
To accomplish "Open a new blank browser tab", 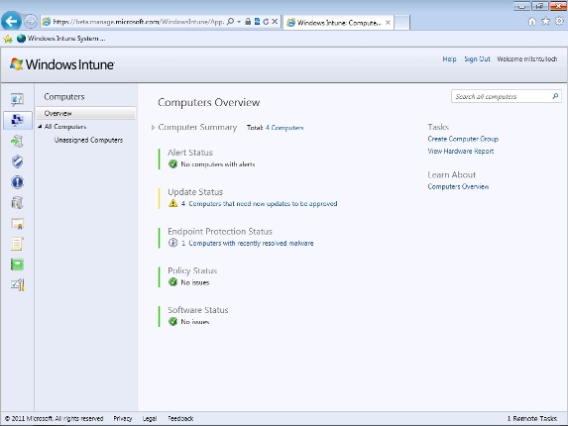I will pyautogui.click(x=401, y=23).
